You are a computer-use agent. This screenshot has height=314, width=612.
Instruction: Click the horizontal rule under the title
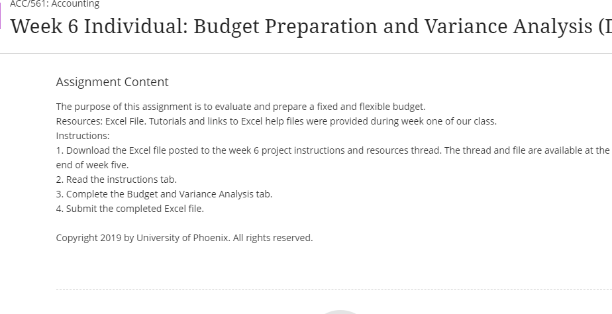306,53
